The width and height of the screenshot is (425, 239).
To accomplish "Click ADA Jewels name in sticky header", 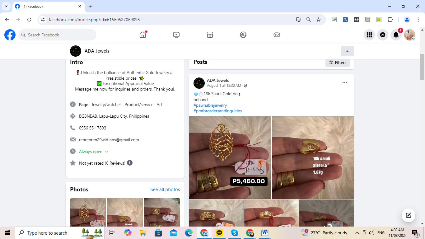I will pyautogui.click(x=97, y=51).
